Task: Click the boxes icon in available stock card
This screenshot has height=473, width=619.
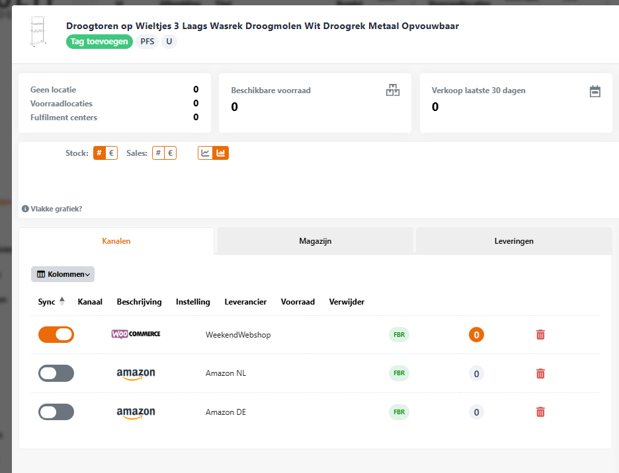Action: click(x=393, y=91)
